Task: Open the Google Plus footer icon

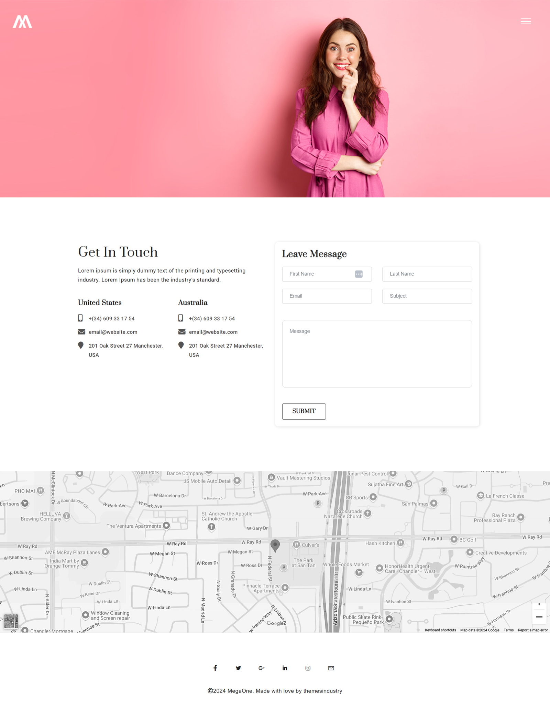Action: 262,668
